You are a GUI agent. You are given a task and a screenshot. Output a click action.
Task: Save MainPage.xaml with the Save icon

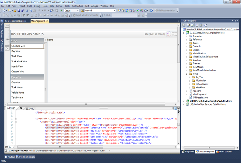(x=19, y=11)
